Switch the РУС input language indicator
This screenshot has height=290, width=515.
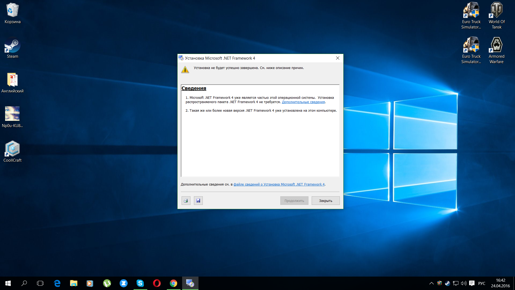click(482, 283)
